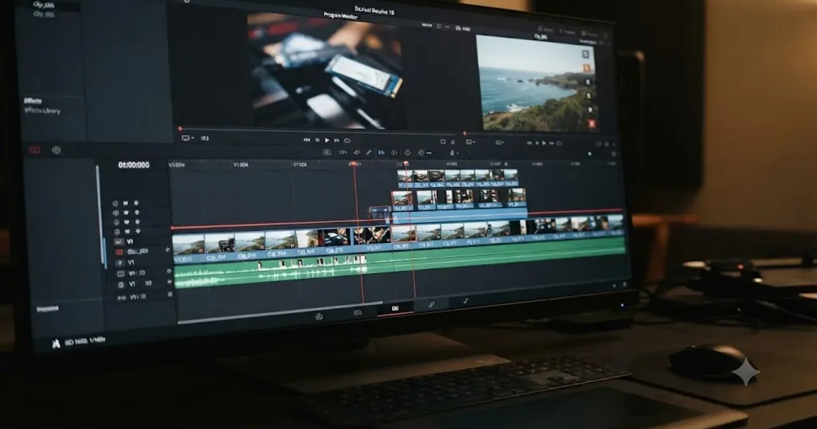Move the Program Monitor scrubber red marker
Image resolution: width=817 pixels, height=429 pixels.
pos(180,128)
